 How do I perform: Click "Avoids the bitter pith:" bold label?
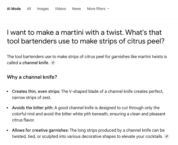33,108
